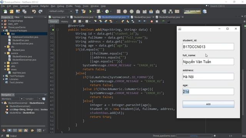Click the age input field

coord(208,92)
